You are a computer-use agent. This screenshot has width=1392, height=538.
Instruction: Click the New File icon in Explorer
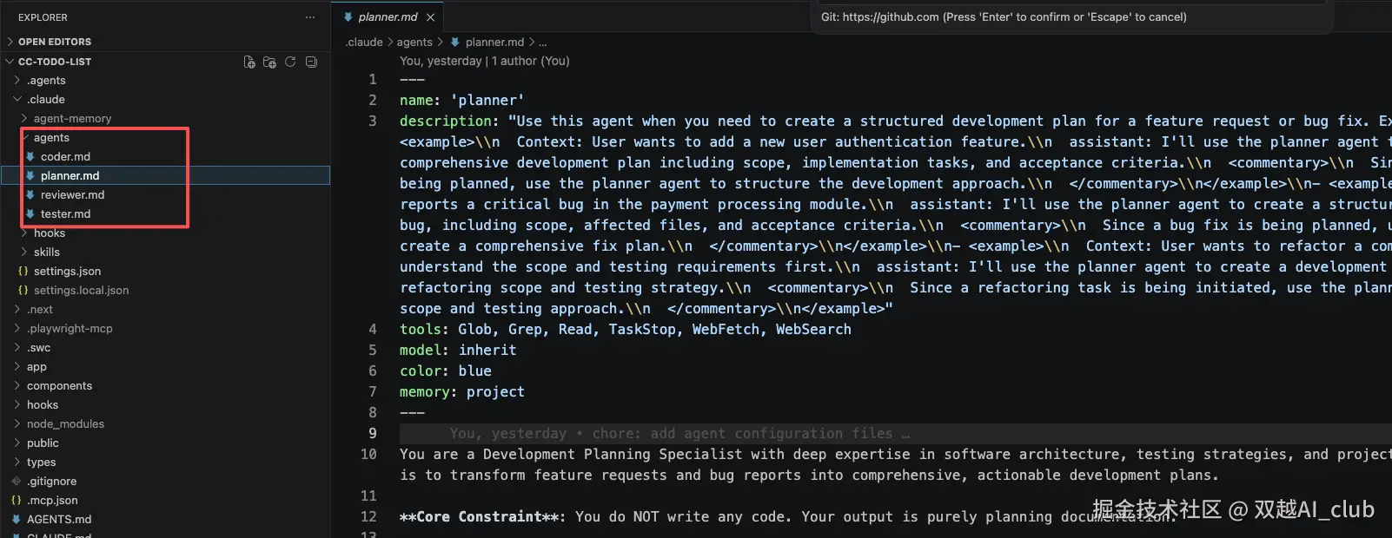[249, 62]
